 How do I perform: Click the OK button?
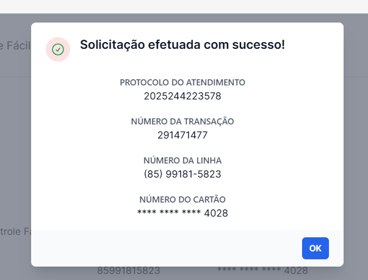pyautogui.click(x=315, y=248)
